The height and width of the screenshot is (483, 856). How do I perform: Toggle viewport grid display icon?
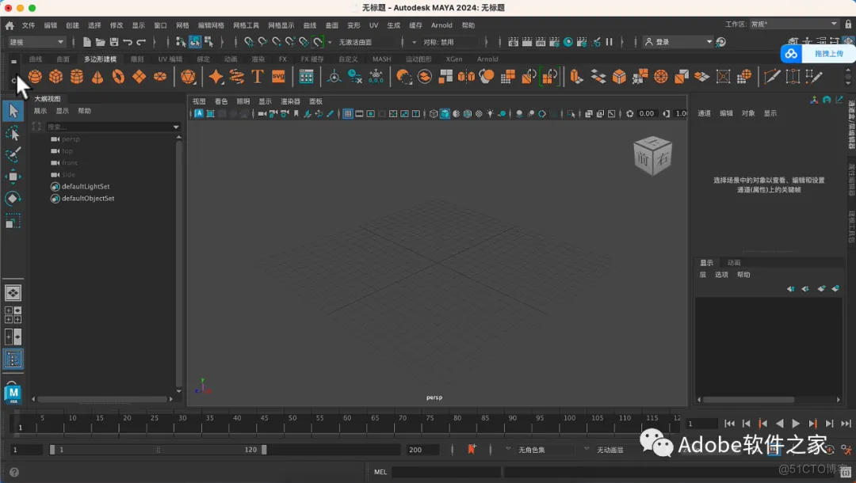pos(347,114)
